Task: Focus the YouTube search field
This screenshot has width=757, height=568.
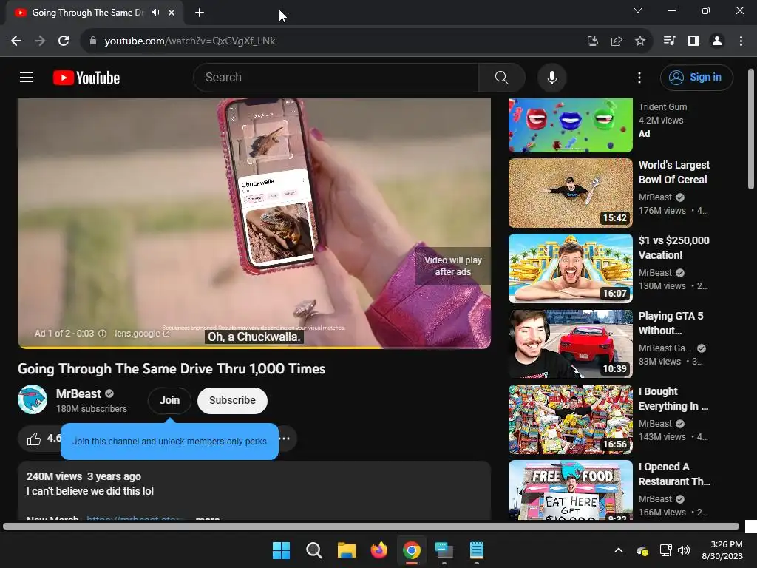Action: [336, 77]
